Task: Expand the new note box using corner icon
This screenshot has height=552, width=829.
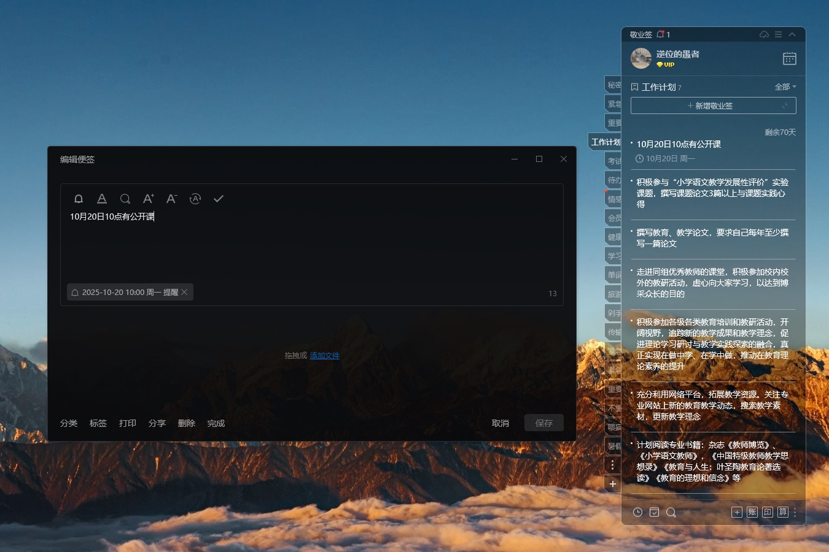Action: [x=785, y=105]
